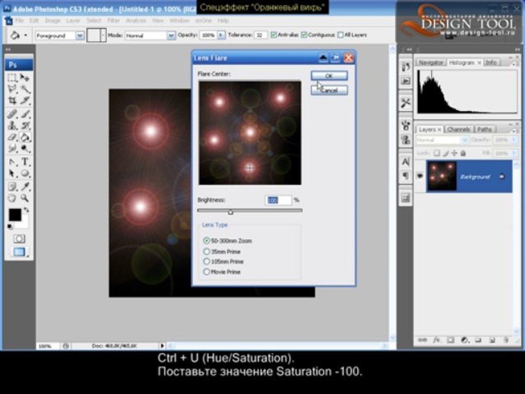Select the Move tool

click(x=25, y=78)
